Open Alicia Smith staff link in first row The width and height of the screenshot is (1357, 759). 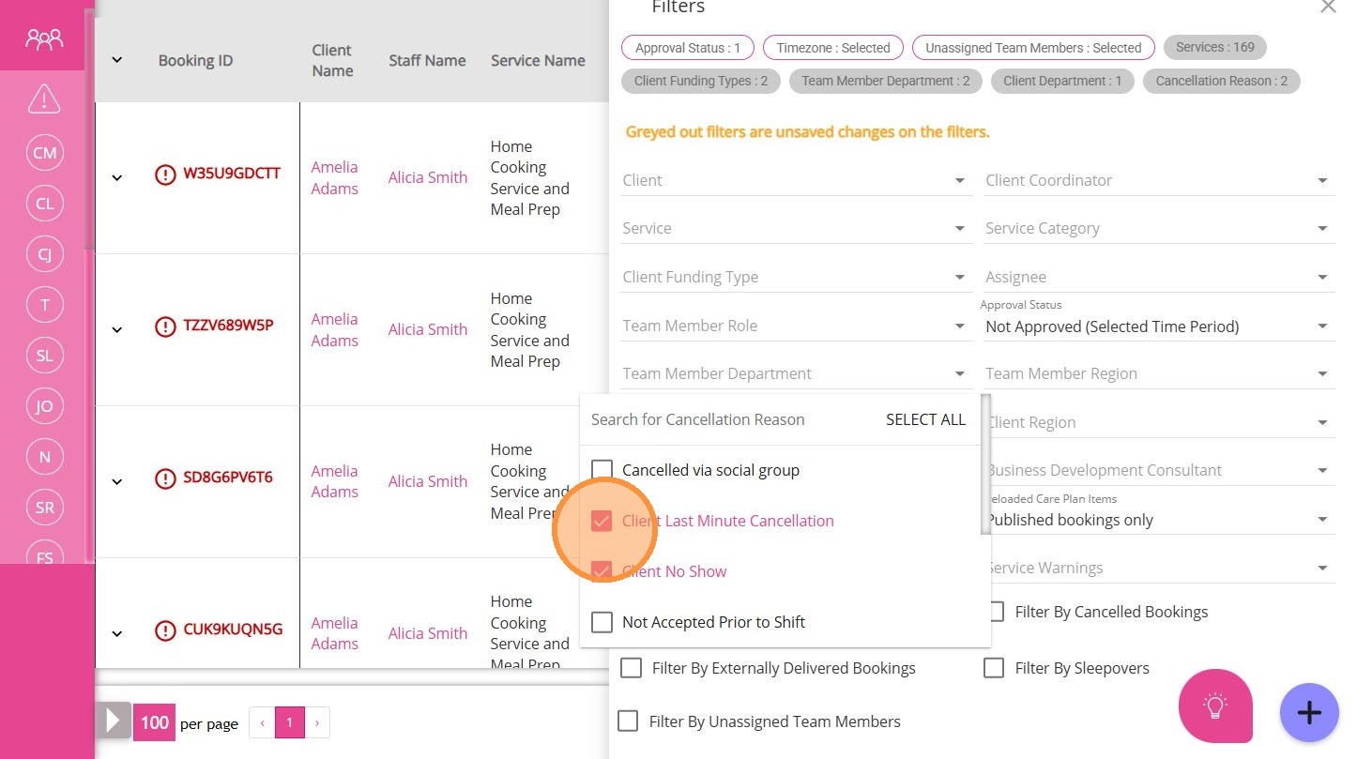(x=427, y=177)
